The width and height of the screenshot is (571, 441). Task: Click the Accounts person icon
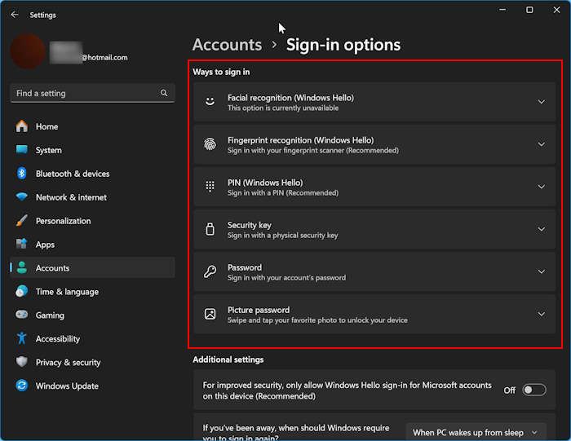point(22,267)
